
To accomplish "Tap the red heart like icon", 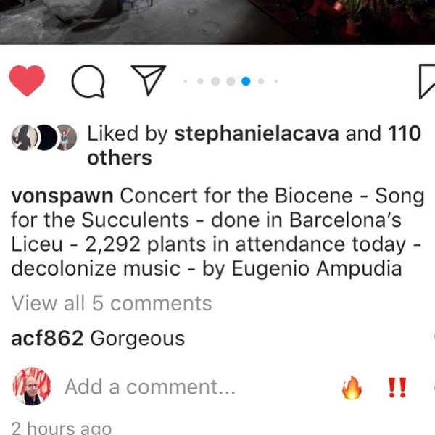I will click(27, 80).
